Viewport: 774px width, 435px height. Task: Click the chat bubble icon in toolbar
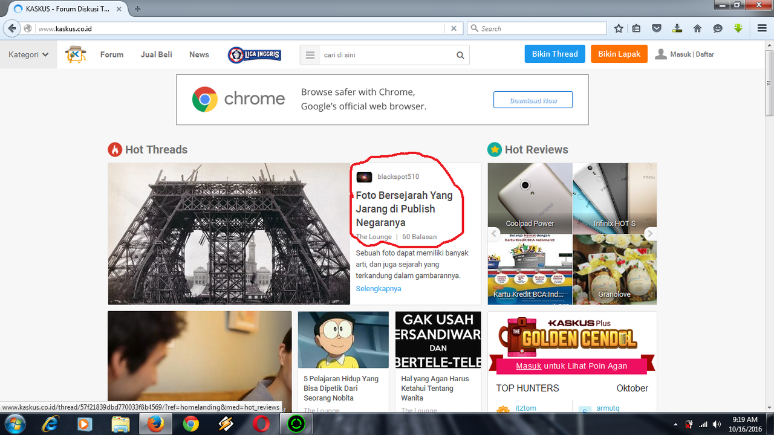point(718,28)
